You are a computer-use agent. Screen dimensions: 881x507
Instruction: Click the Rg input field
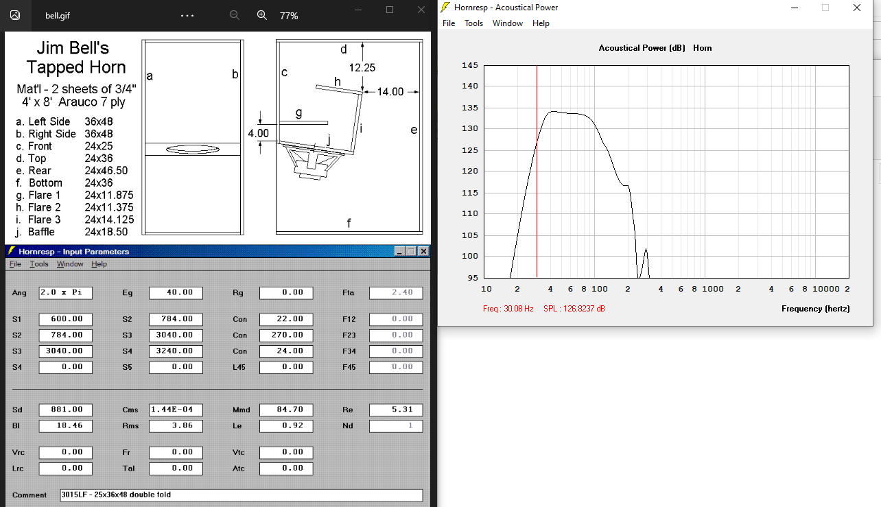tap(286, 293)
